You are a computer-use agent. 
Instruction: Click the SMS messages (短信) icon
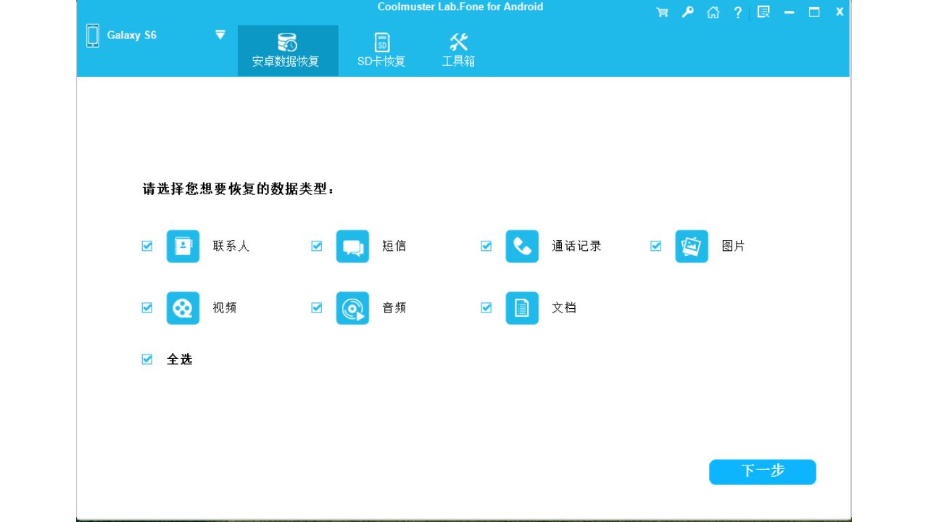[352, 246]
